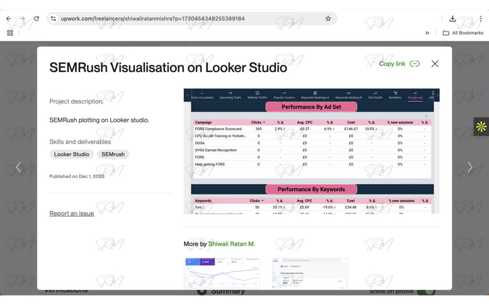Copy link to this project

[x=399, y=63]
